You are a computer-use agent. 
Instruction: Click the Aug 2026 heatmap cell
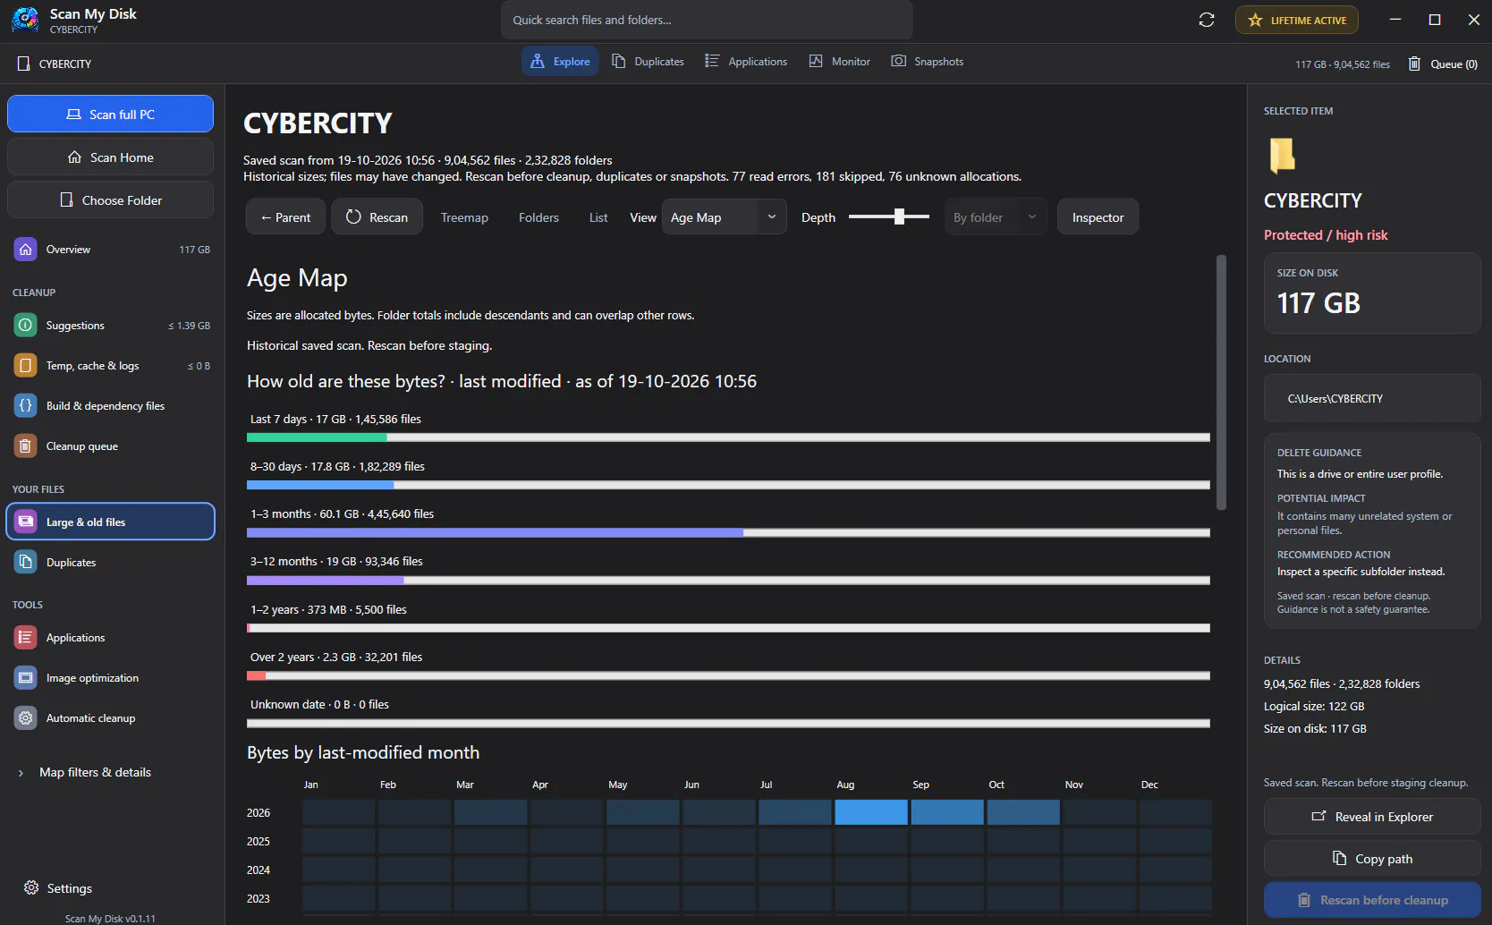click(871, 812)
